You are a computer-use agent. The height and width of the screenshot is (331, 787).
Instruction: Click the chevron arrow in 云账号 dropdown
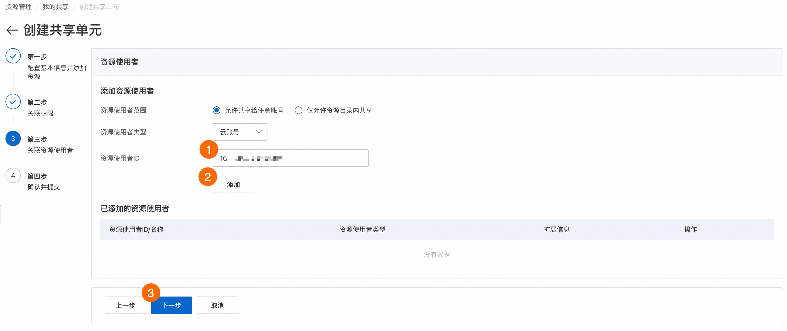pos(259,132)
